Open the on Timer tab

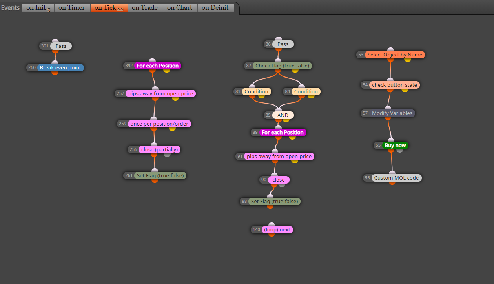point(72,8)
